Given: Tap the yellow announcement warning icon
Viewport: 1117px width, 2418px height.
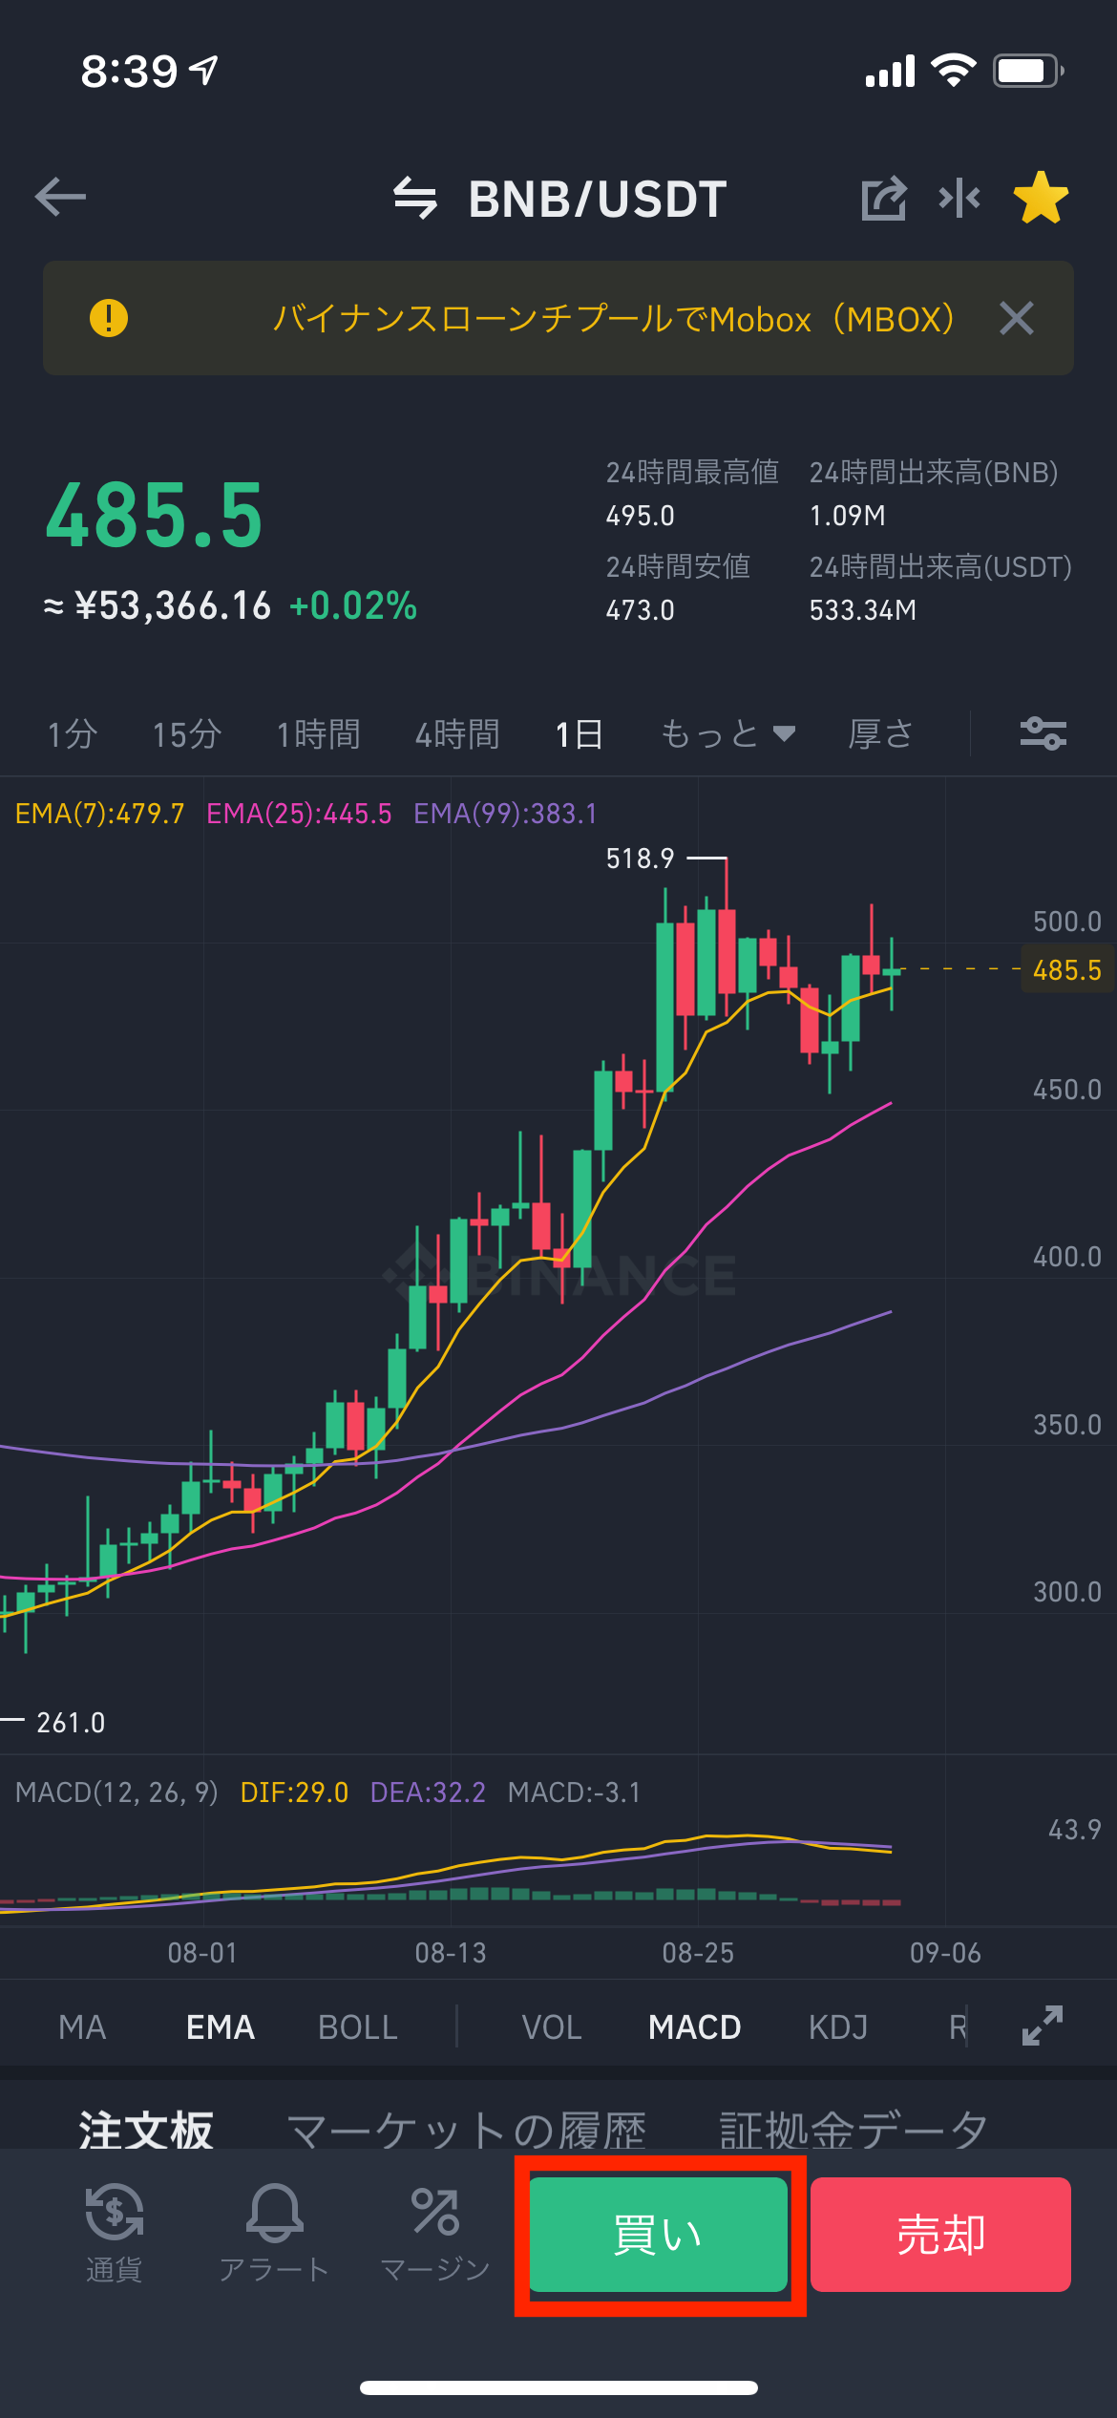Looking at the screenshot, I should [109, 318].
